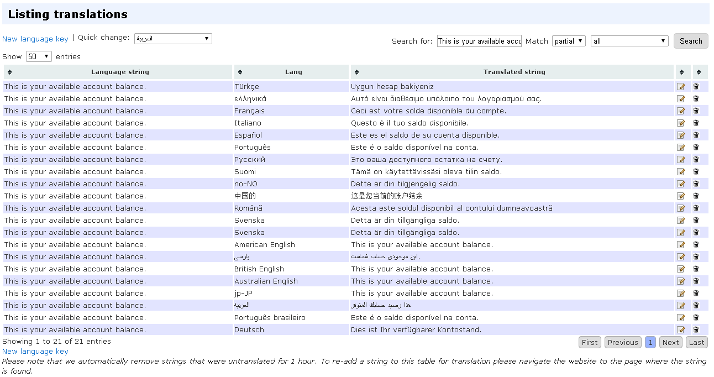Open New language key link beside Quick change

pyautogui.click(x=35, y=39)
